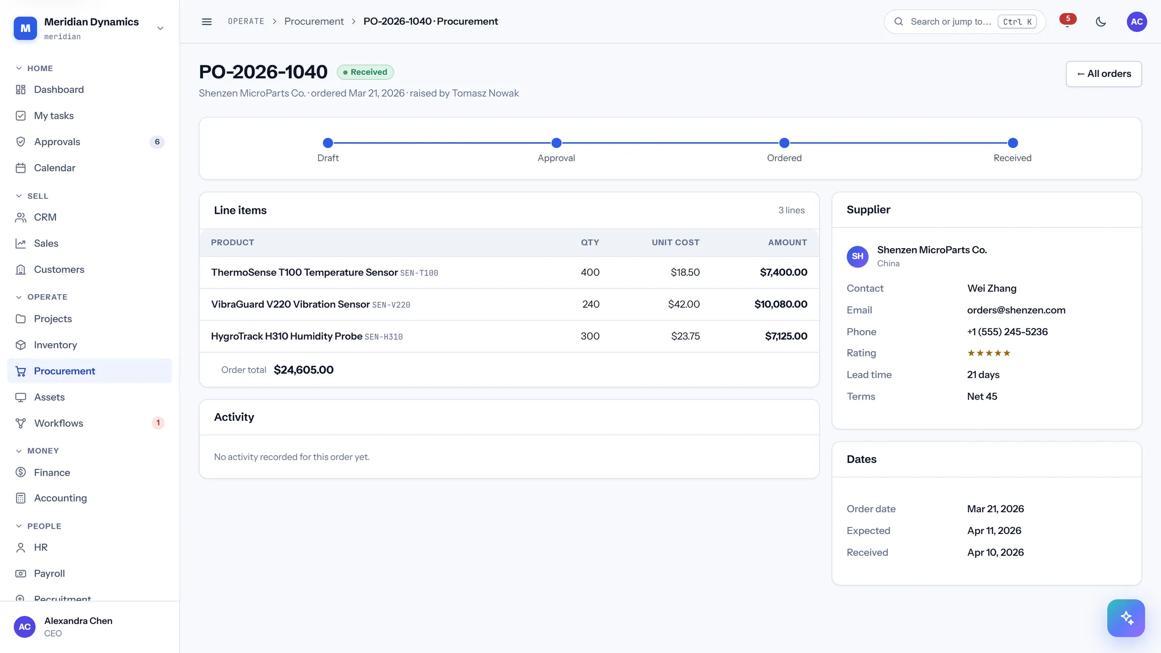Open Alexandra Chen profile at bottom
Screen dimensions: 1161x653
[x=89, y=627]
